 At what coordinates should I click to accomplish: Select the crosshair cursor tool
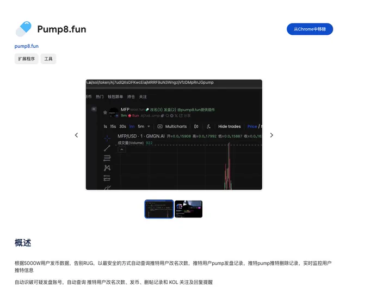click(107, 138)
